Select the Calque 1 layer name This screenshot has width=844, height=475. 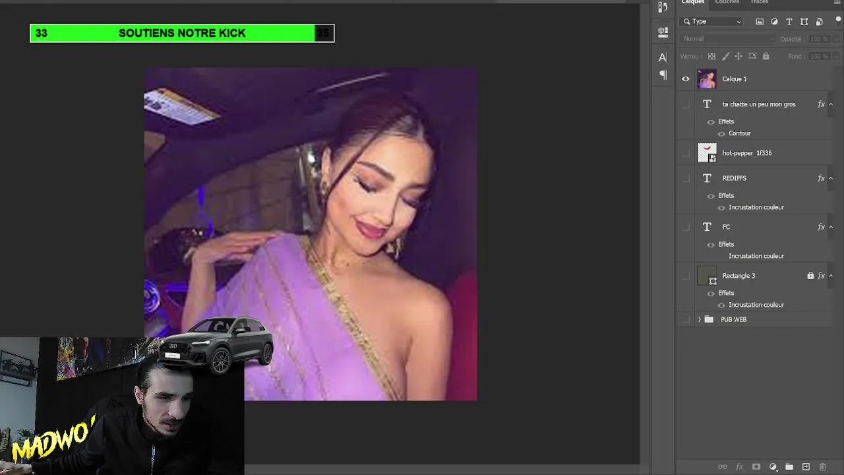coord(735,79)
